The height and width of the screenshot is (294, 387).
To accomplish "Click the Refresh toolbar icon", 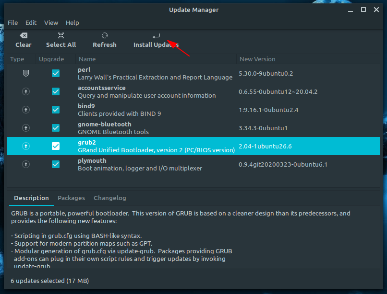I will click(x=105, y=36).
